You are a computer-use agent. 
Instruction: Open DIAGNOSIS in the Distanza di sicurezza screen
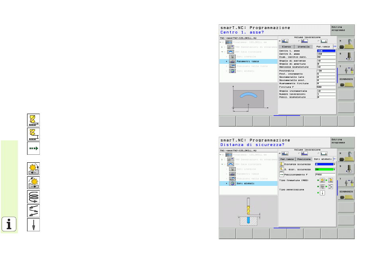[346, 195]
